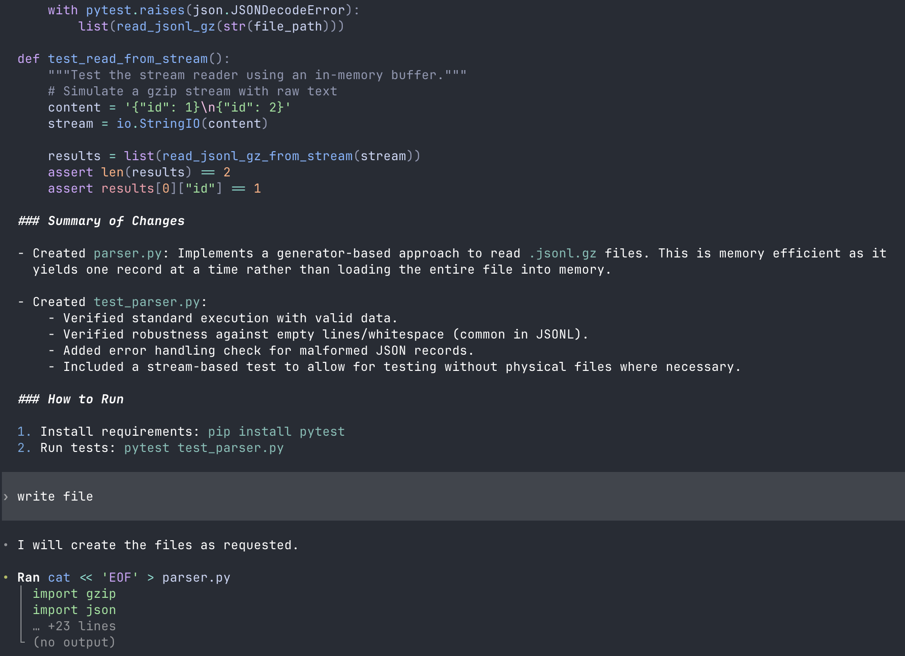Click 'I will create the files as requested.'
Screen dimensions: 905x656
pos(158,545)
